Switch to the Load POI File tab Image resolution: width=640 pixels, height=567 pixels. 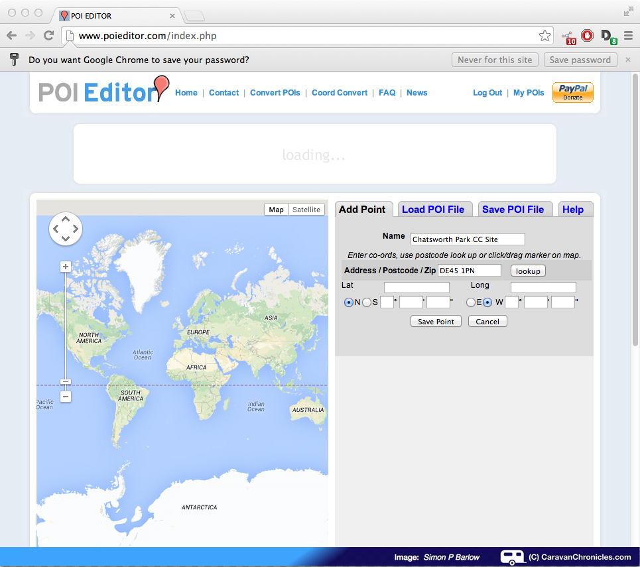tap(433, 210)
